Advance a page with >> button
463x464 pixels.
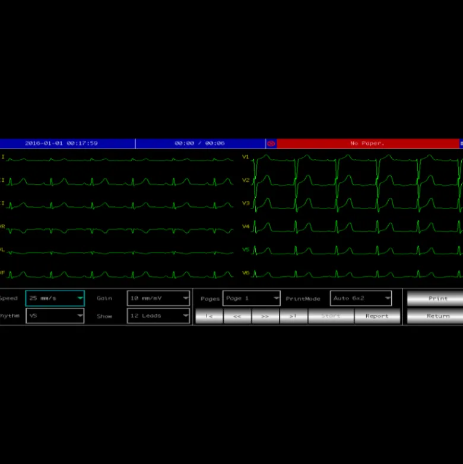click(265, 316)
